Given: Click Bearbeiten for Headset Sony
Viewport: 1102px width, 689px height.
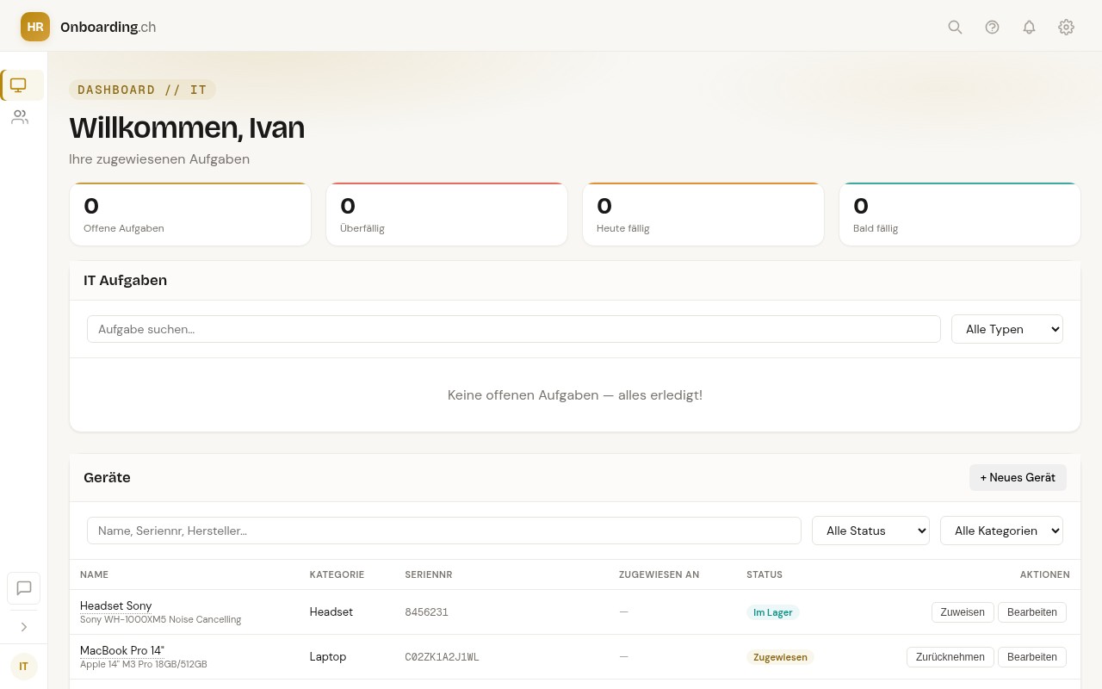Looking at the screenshot, I should point(1032,612).
